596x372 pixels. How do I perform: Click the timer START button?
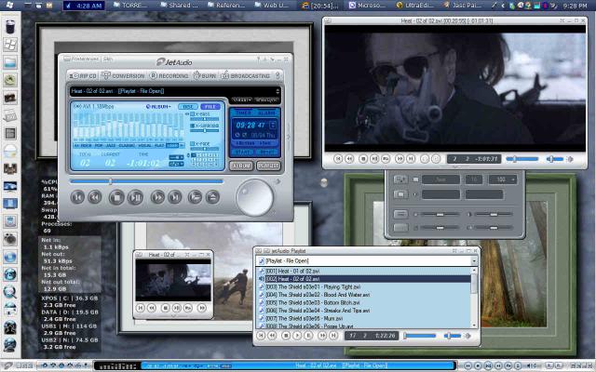(243, 153)
